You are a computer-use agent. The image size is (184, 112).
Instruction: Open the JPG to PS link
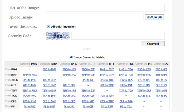tap(161, 80)
